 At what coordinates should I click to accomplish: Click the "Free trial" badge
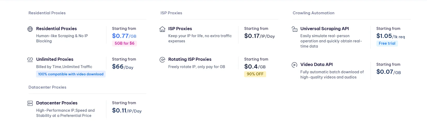click(x=387, y=43)
